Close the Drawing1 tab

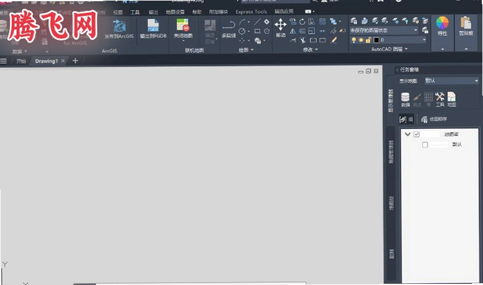click(63, 61)
